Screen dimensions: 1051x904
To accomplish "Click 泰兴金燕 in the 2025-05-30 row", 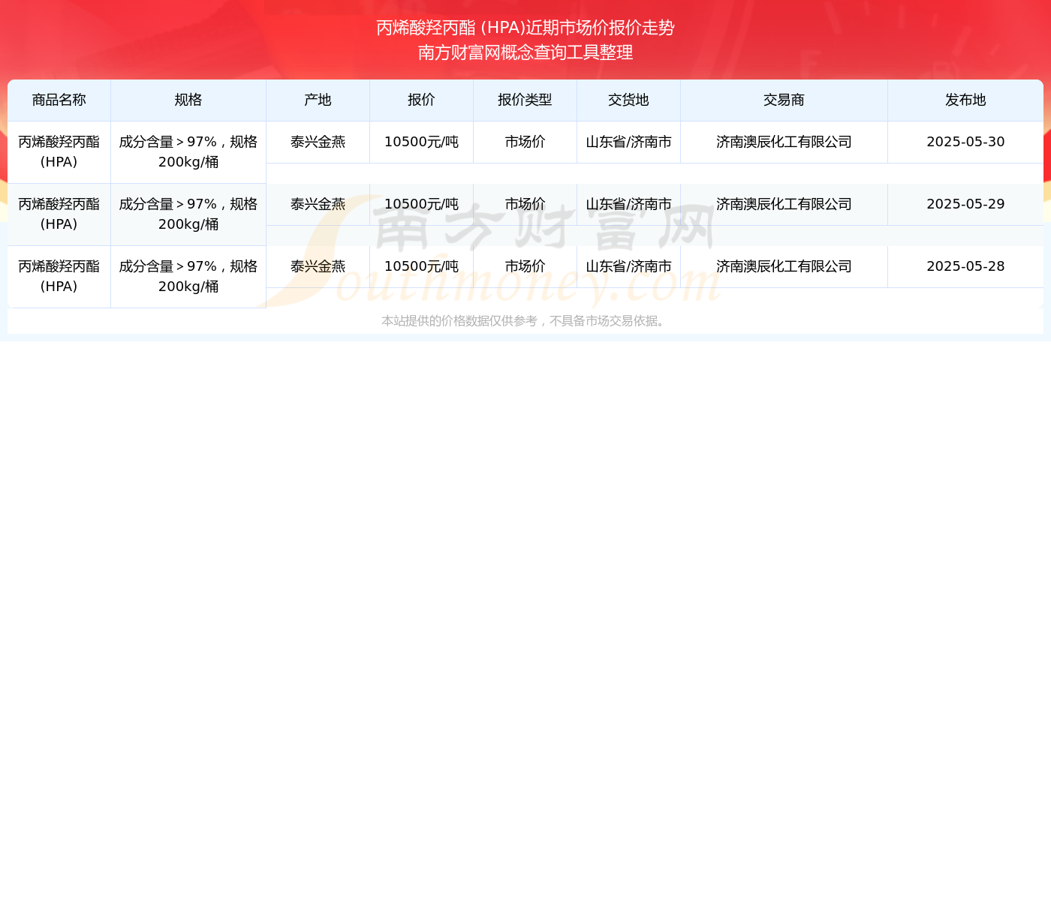I will 318,143.
